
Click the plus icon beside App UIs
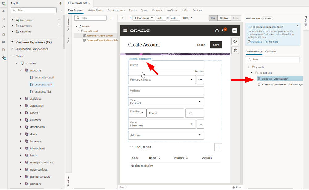[x=60, y=3]
